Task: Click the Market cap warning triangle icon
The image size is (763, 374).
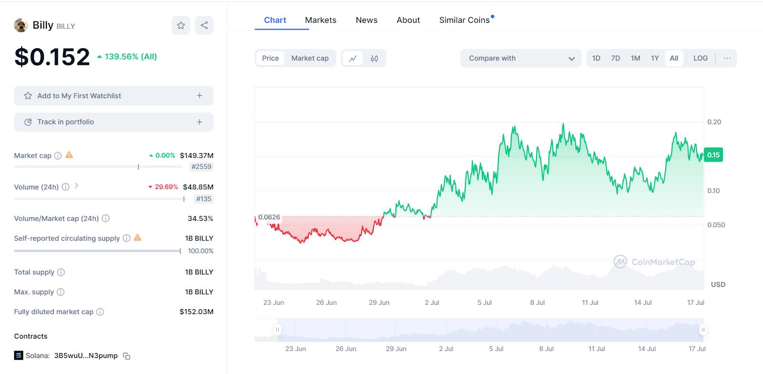Action: (69, 155)
